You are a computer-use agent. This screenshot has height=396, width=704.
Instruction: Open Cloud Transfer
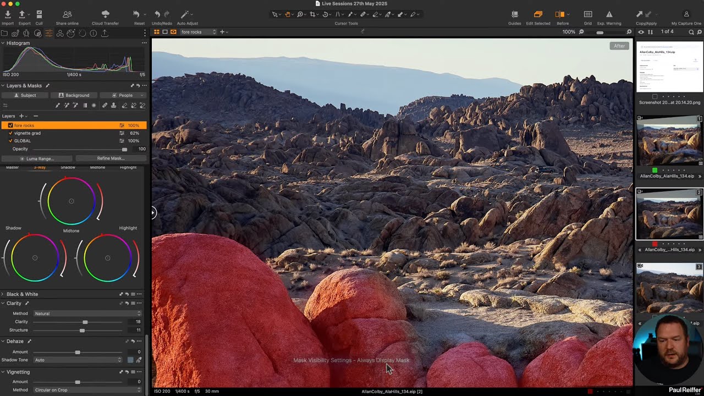105,14
